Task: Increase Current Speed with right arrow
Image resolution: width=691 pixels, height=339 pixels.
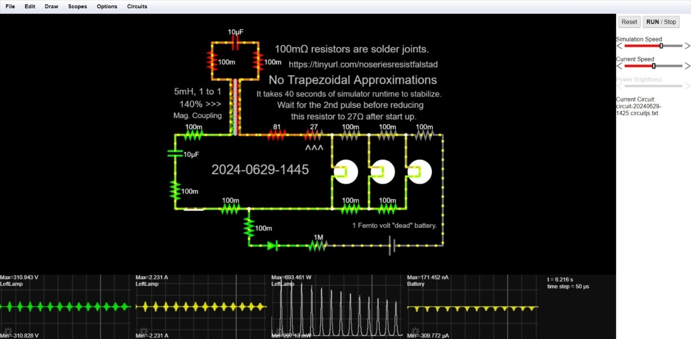Action: click(x=687, y=66)
